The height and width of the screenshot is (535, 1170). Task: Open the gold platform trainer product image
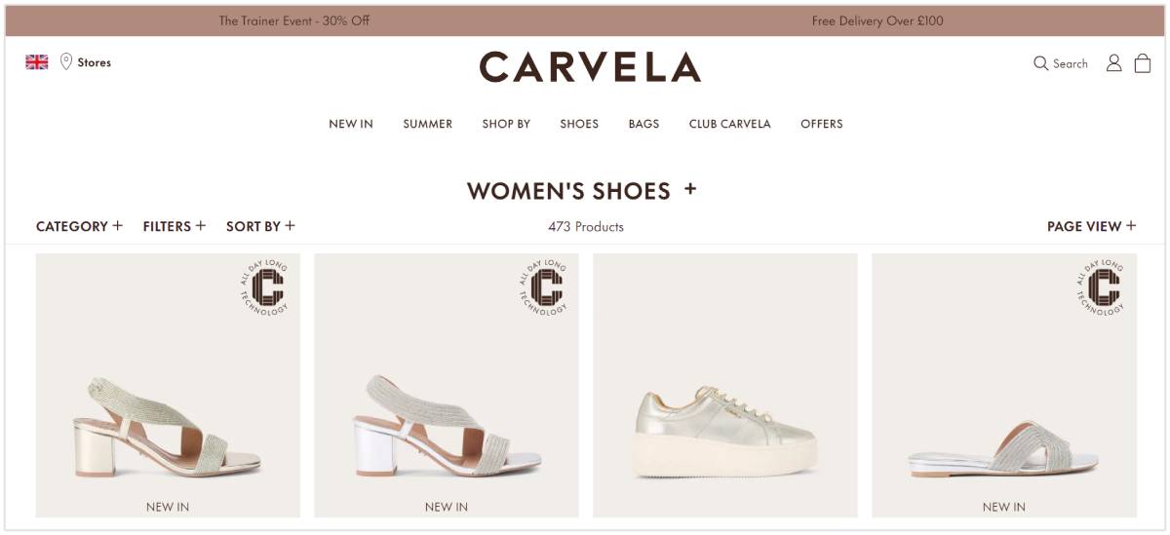pyautogui.click(x=725, y=385)
